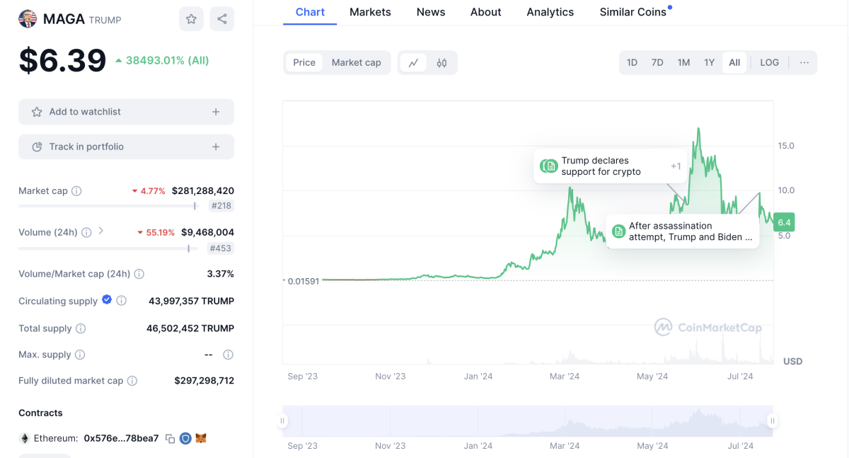Click the Ethereum diamond logo icon
The height and width of the screenshot is (458, 849).
[x=25, y=439]
